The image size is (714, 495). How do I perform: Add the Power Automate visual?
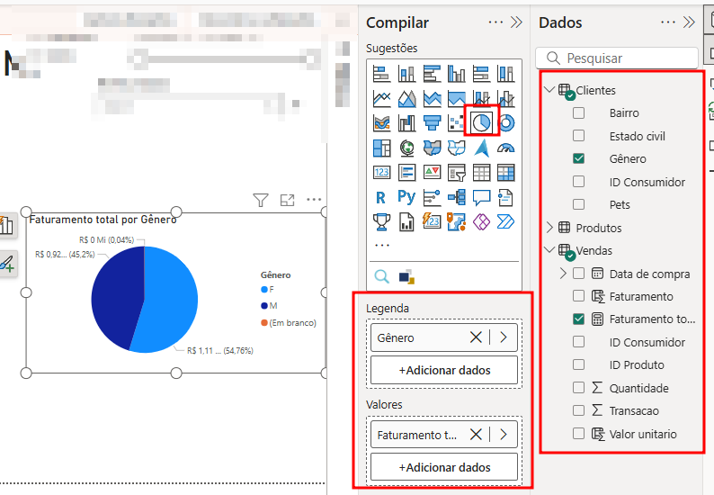tap(506, 222)
